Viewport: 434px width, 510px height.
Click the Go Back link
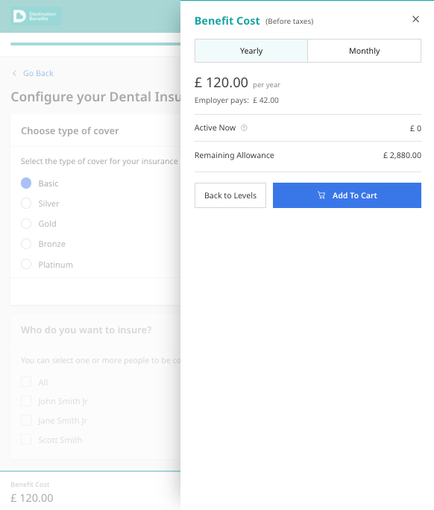(x=38, y=73)
